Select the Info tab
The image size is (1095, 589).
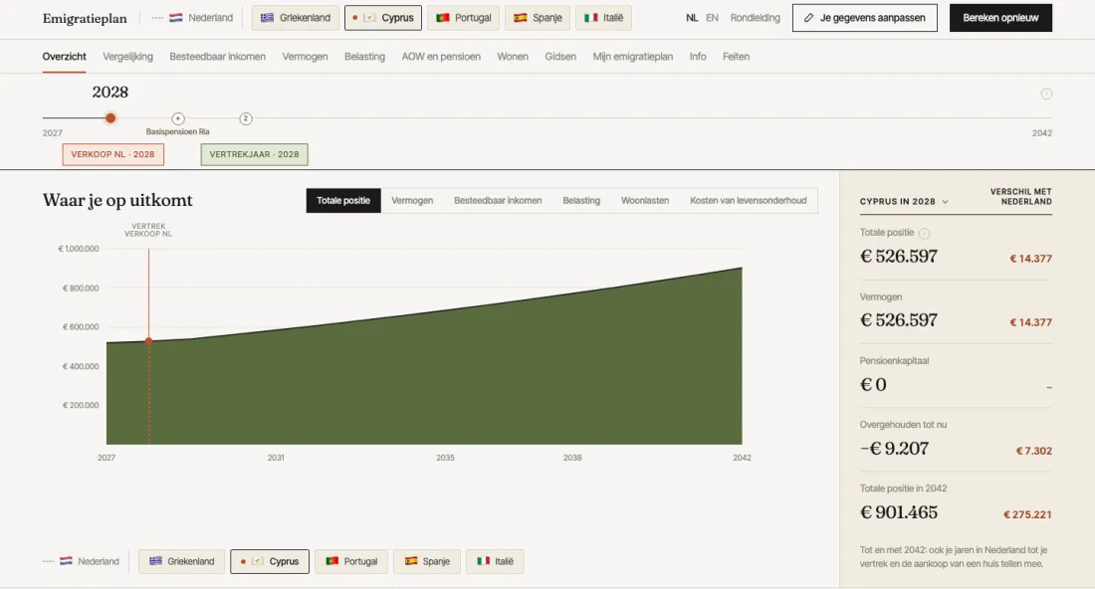[698, 57]
